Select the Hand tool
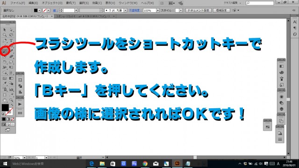Image resolution: width=299 pixels, height=168 pixels. click(x=5, y=100)
